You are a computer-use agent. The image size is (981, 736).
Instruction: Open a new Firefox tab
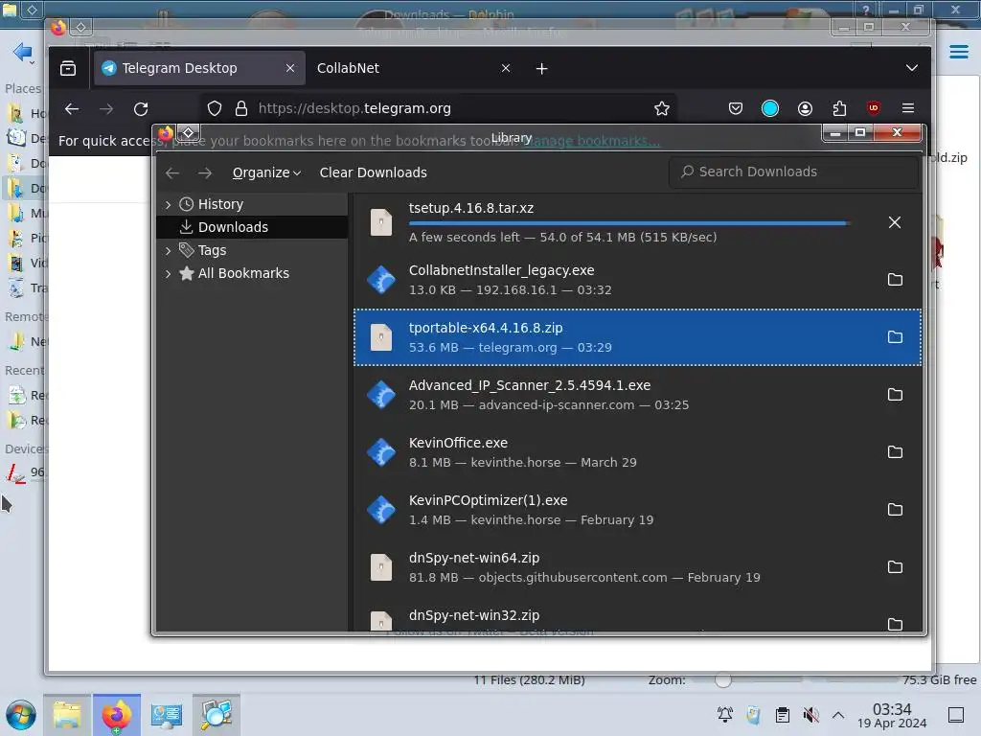tap(542, 68)
